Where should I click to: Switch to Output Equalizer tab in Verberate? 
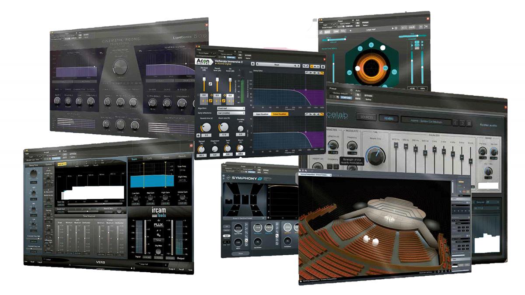point(280,114)
